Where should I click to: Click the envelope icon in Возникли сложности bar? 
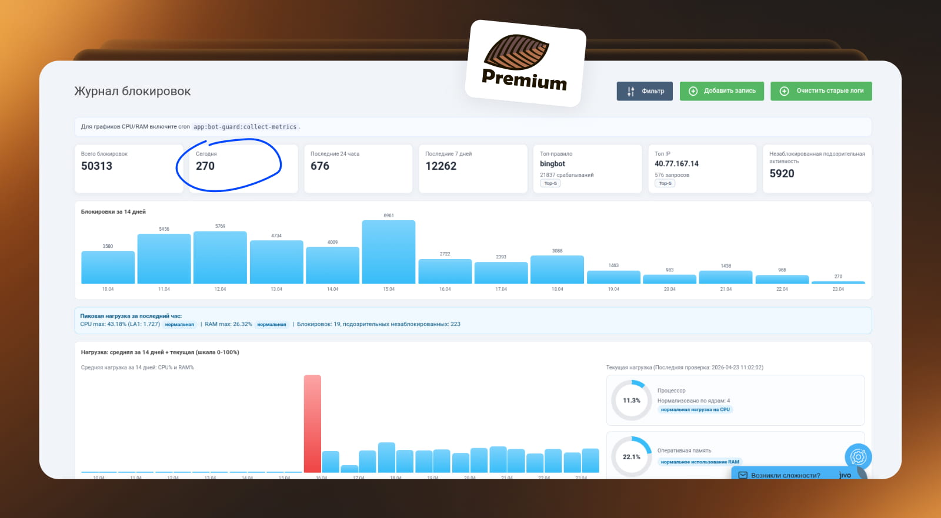743,475
